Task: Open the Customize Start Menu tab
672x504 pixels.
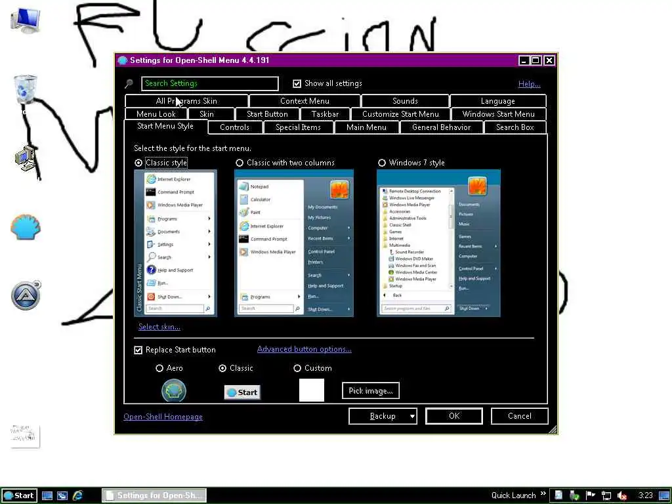Action: pyautogui.click(x=401, y=114)
